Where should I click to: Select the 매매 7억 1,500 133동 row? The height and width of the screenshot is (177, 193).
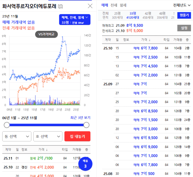(152, 120)
